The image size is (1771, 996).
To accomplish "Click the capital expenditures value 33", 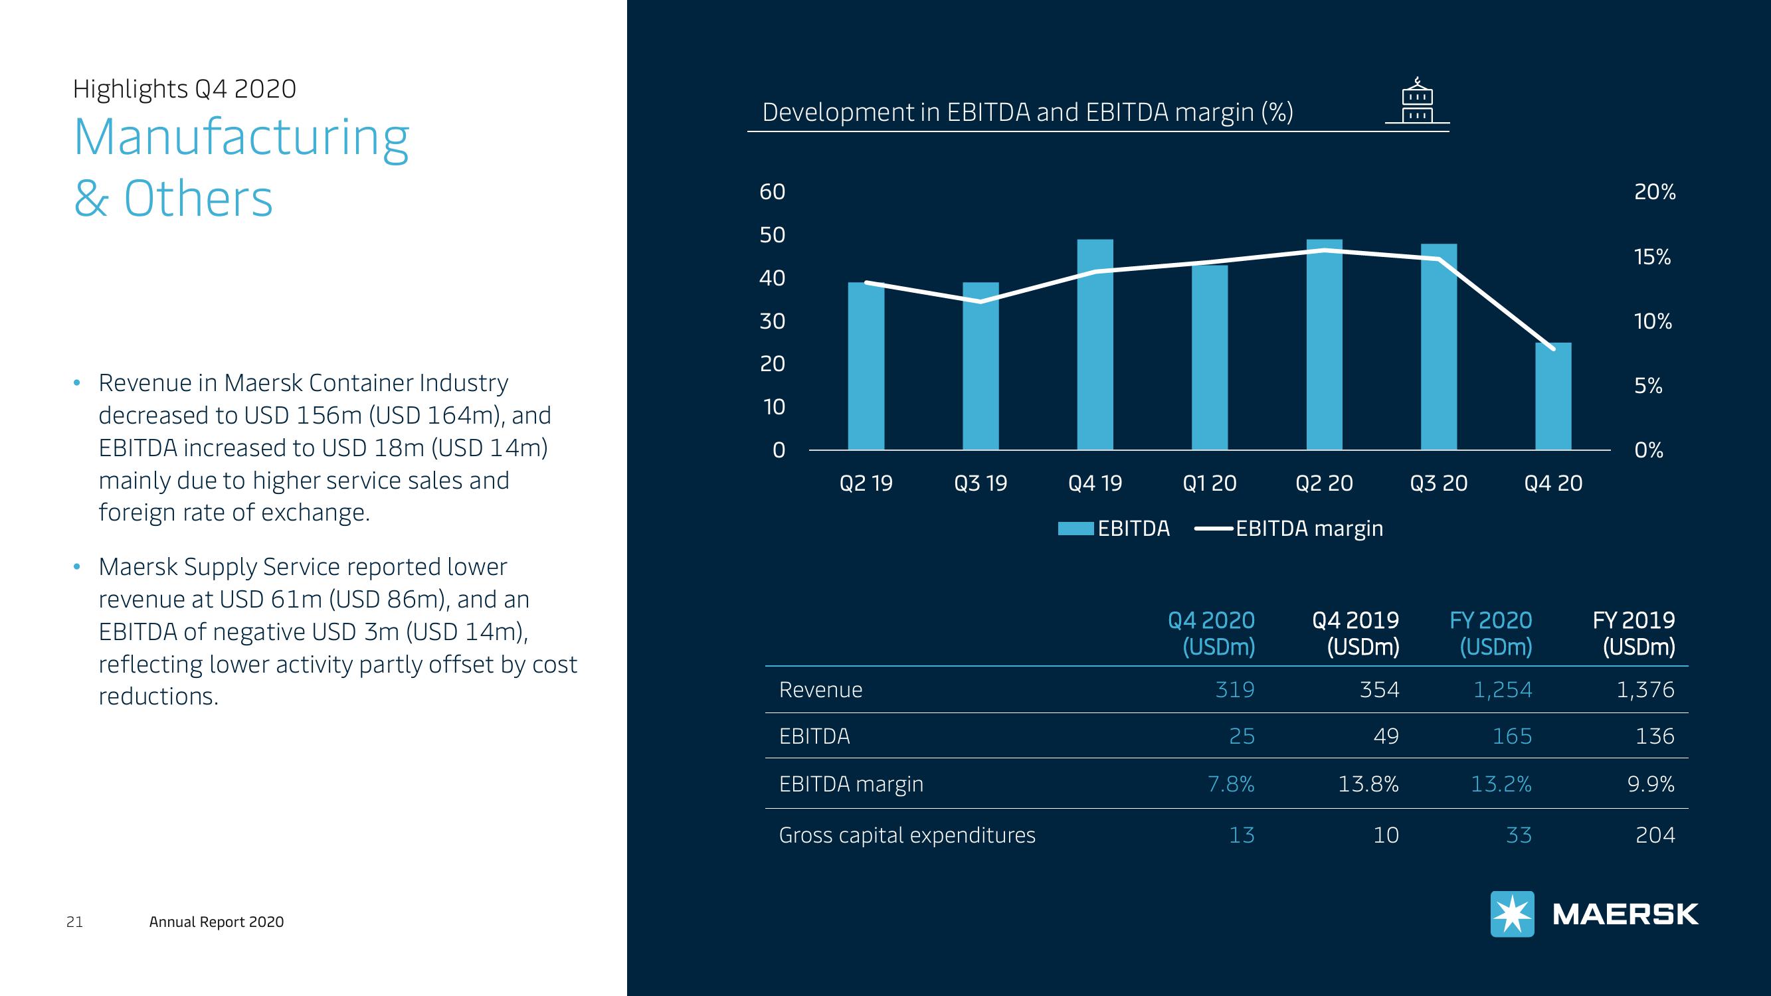I will [1519, 835].
